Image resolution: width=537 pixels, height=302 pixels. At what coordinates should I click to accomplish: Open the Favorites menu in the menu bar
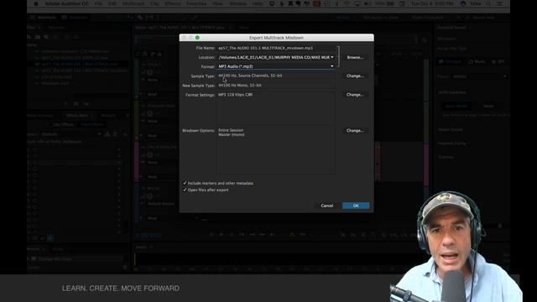point(196,3)
